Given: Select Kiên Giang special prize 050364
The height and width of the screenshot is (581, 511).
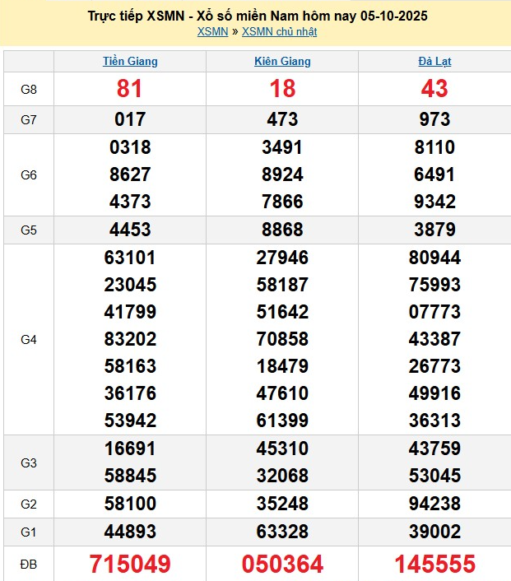Looking at the screenshot, I should pos(282,564).
